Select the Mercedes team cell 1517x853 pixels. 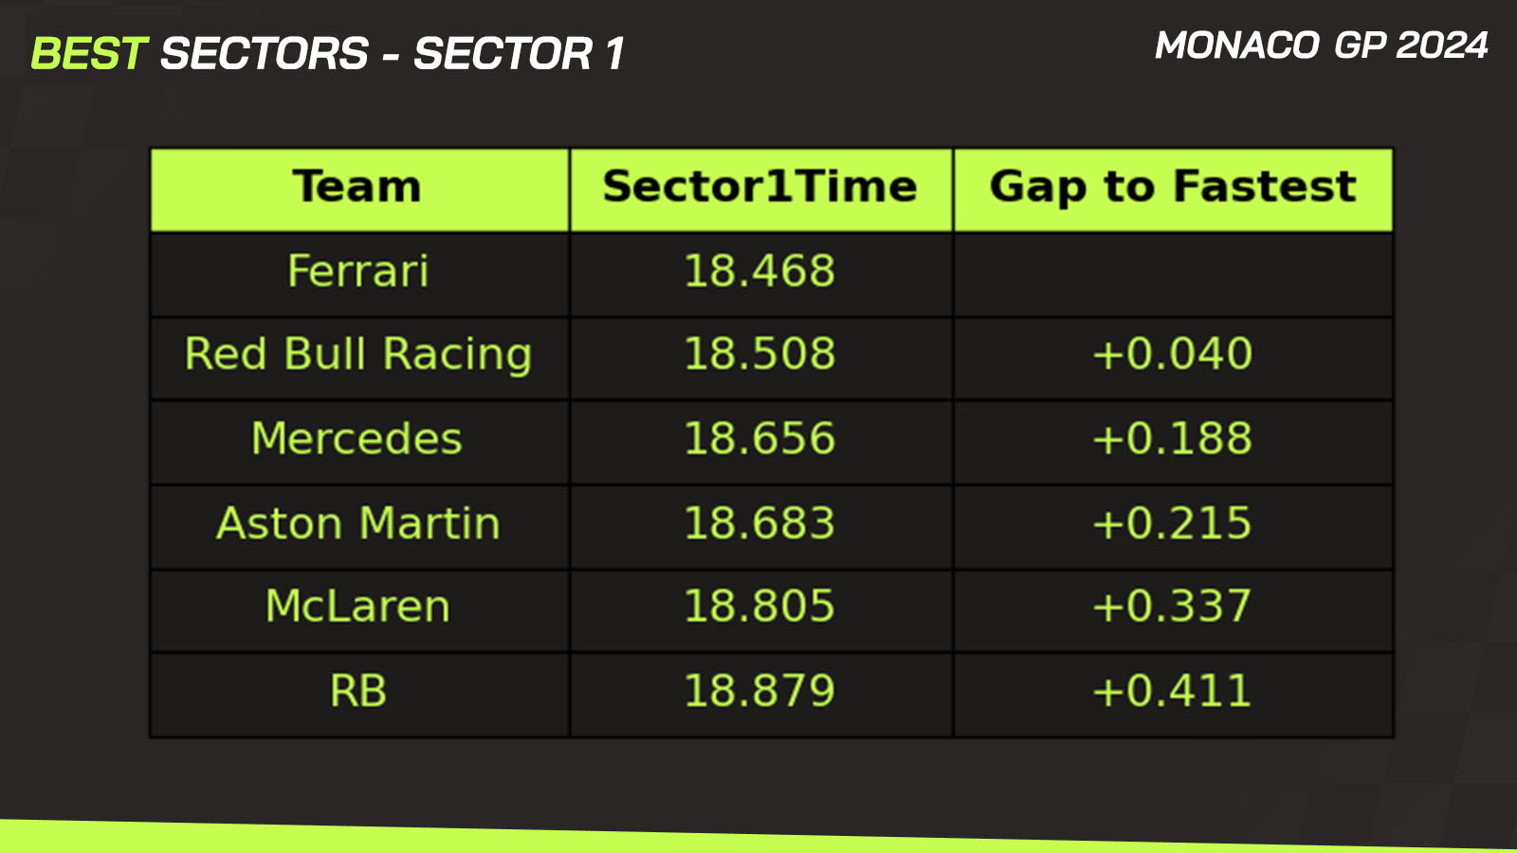(x=358, y=439)
